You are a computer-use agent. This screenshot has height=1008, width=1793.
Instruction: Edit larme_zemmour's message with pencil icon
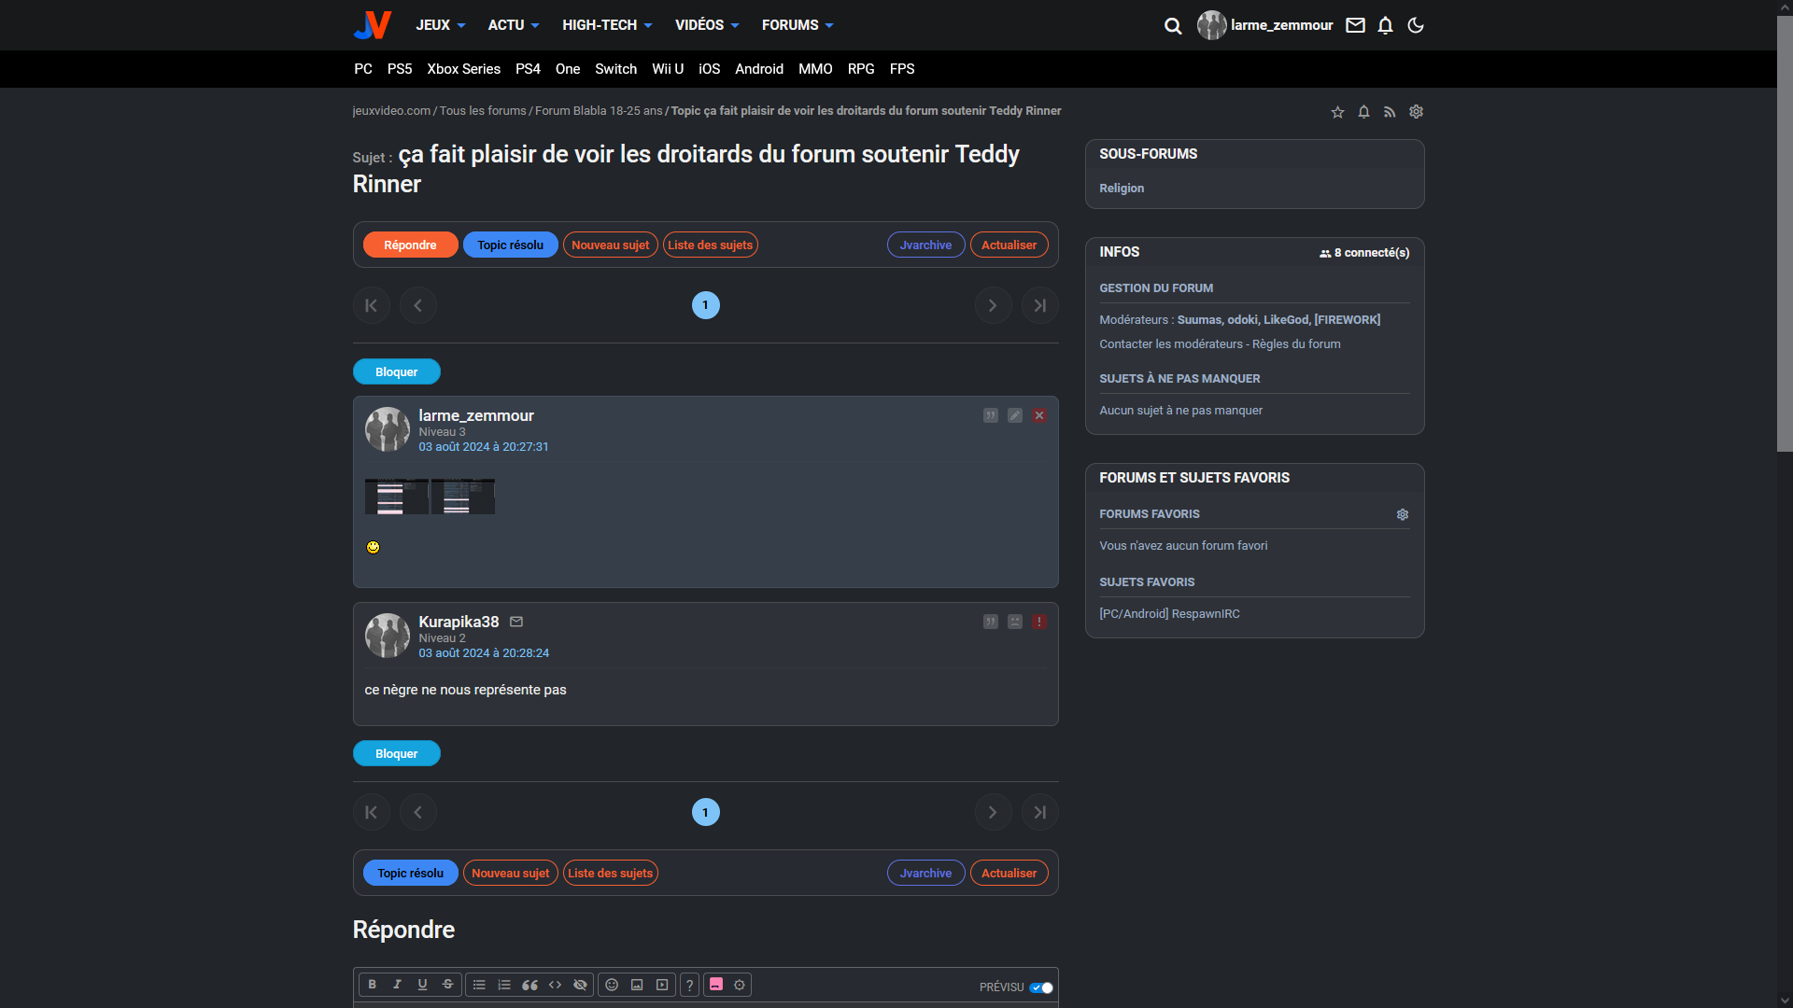click(x=1015, y=415)
